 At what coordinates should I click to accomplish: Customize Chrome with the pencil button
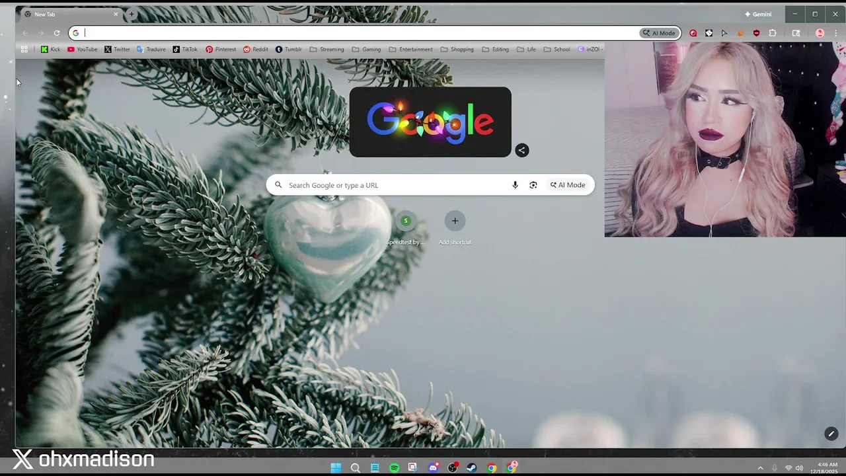pyautogui.click(x=831, y=434)
